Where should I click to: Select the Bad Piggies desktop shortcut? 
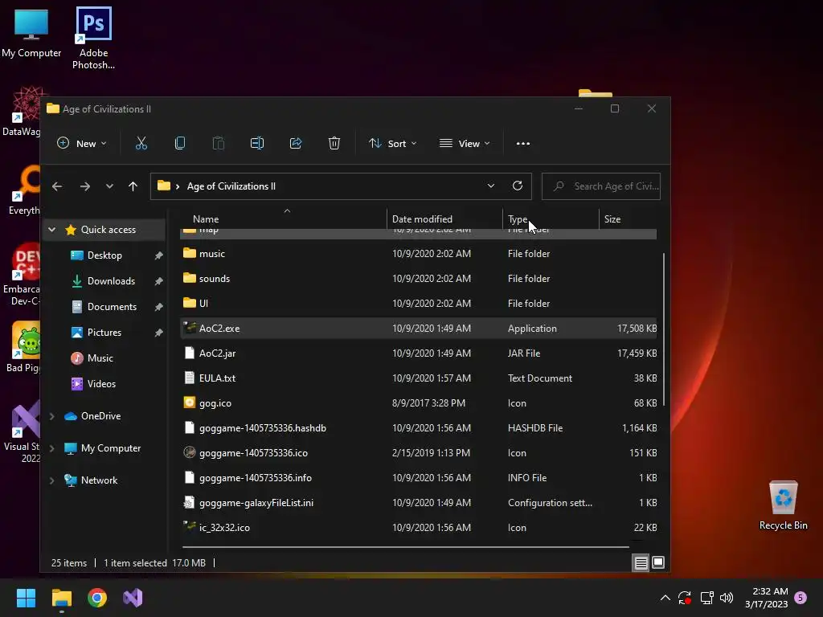pyautogui.click(x=23, y=347)
